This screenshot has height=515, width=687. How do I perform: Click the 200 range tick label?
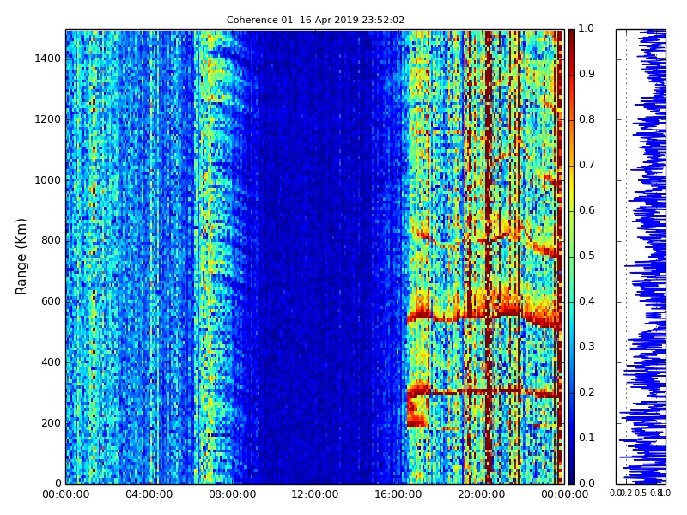[x=51, y=423]
